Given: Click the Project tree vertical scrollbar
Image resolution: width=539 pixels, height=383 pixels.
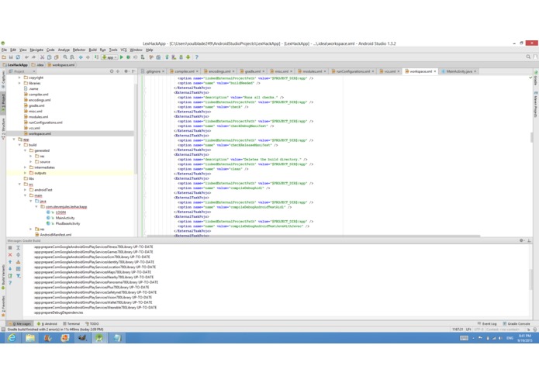Looking at the screenshot, I should click(136, 127).
